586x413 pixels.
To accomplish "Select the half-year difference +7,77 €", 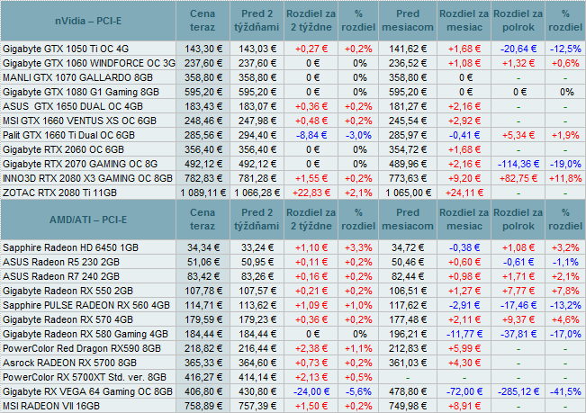I will [x=518, y=291].
